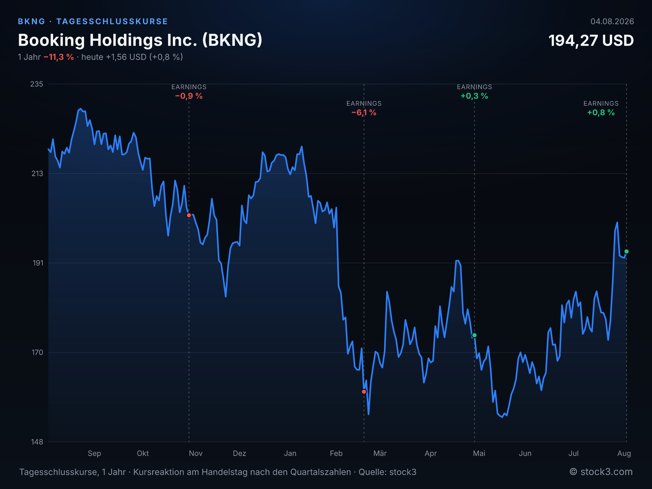652x489 pixels.
Task: Click the x-axis month label Jun
Action: coord(525,454)
